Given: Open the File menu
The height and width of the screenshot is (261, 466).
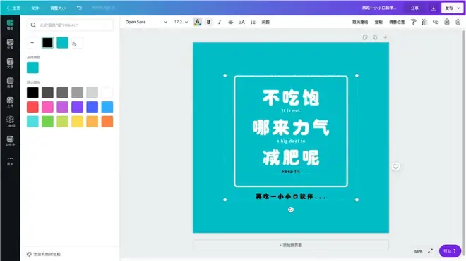Looking at the screenshot, I should [x=35, y=8].
